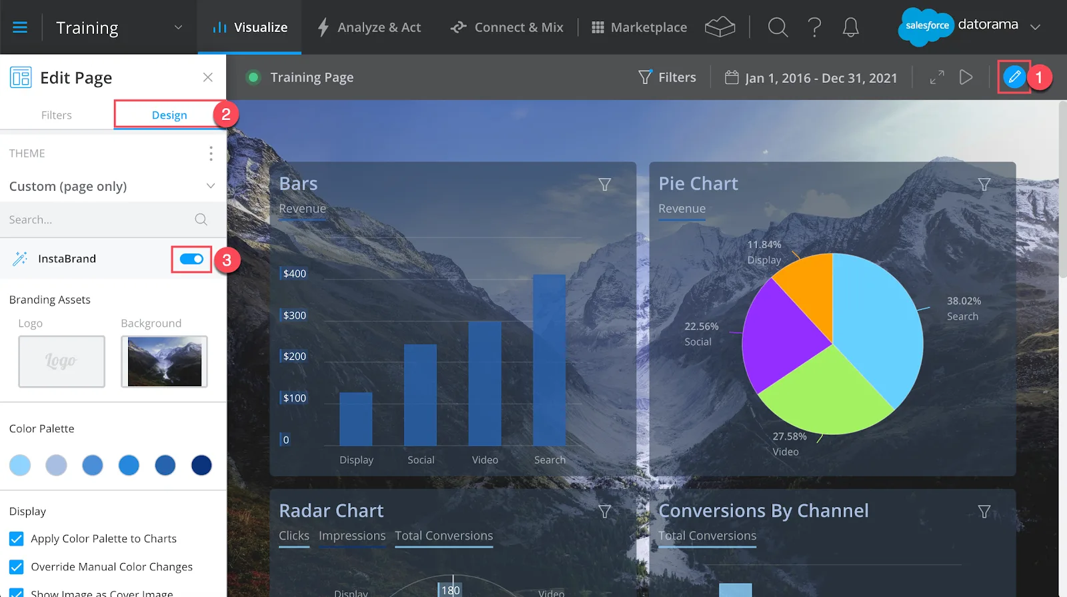Open the hamburger navigation menu
Viewport: 1067px width, 597px height.
(20, 27)
